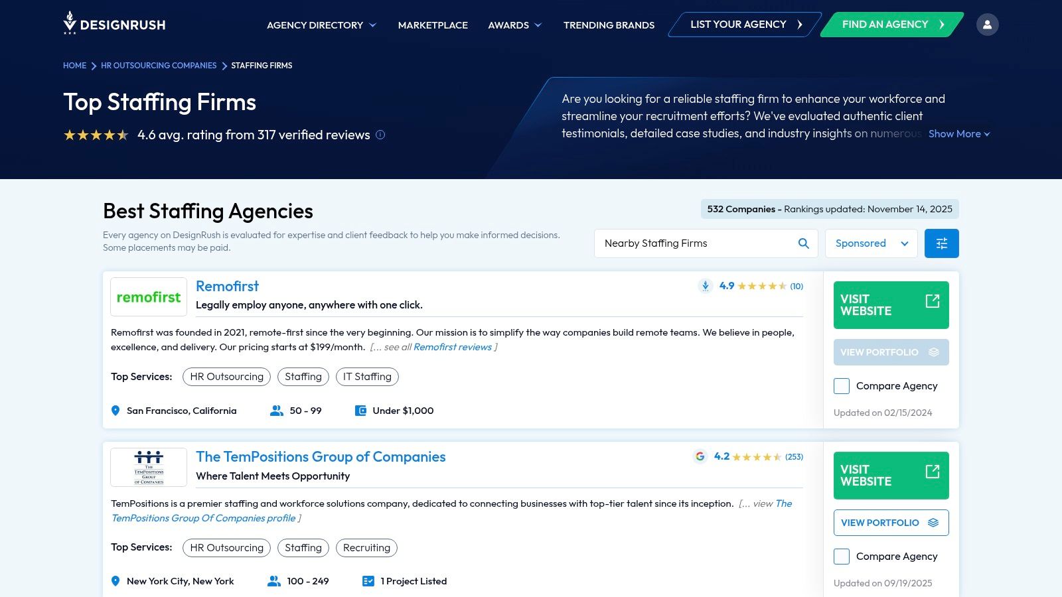Open The TemPositions Group of Companies title
The image size is (1062, 597).
tap(321, 457)
